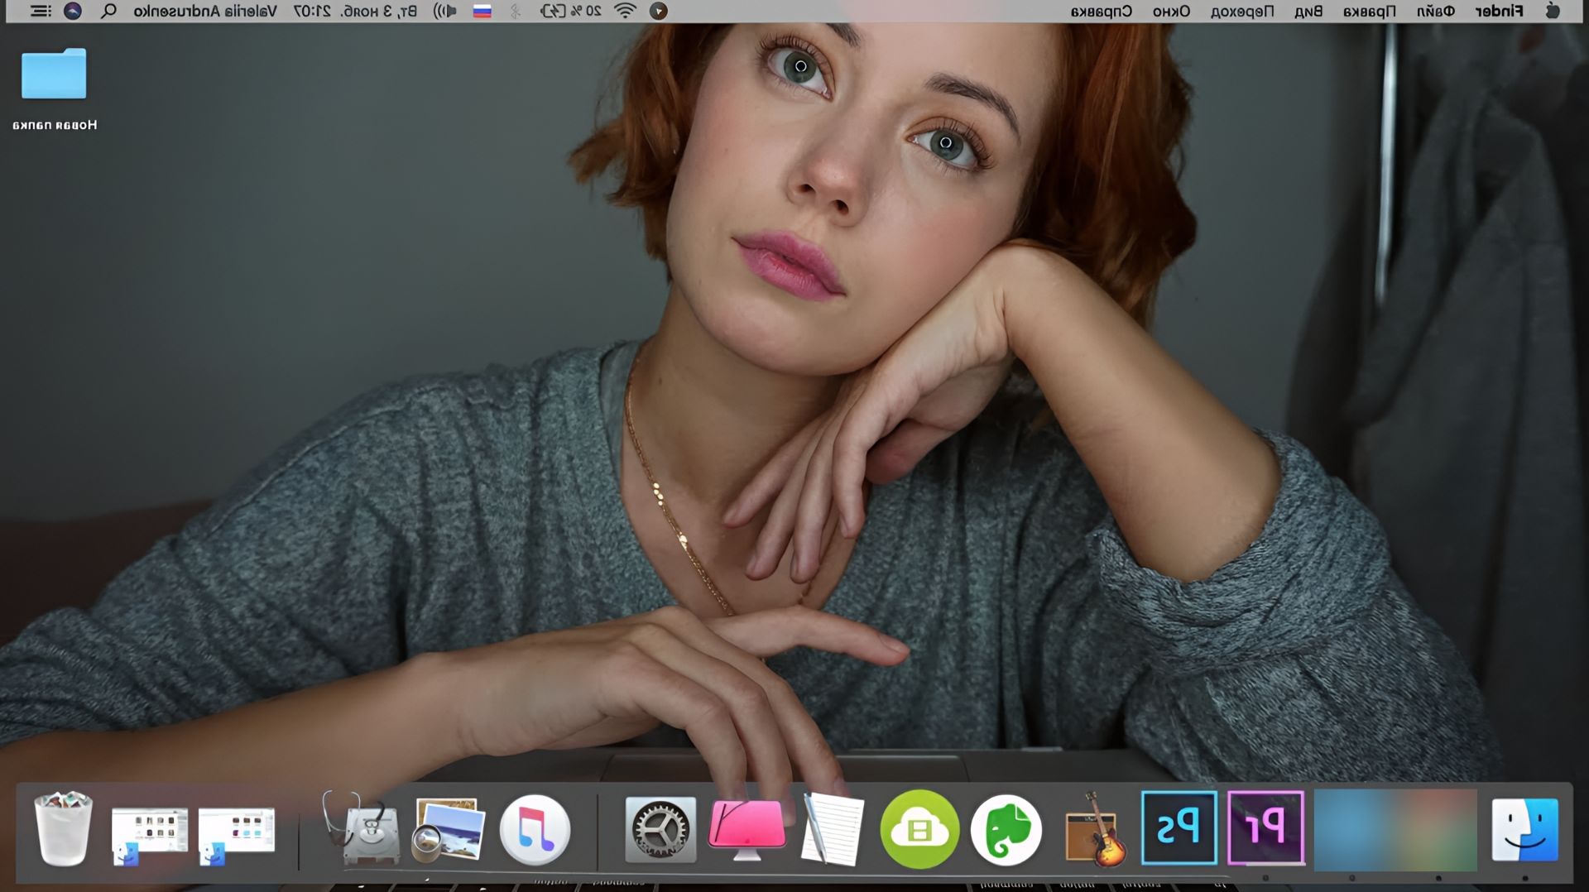Activate Siri from the menu bar
Viewport: 1589px width, 892px height.
pyautogui.click(x=73, y=11)
